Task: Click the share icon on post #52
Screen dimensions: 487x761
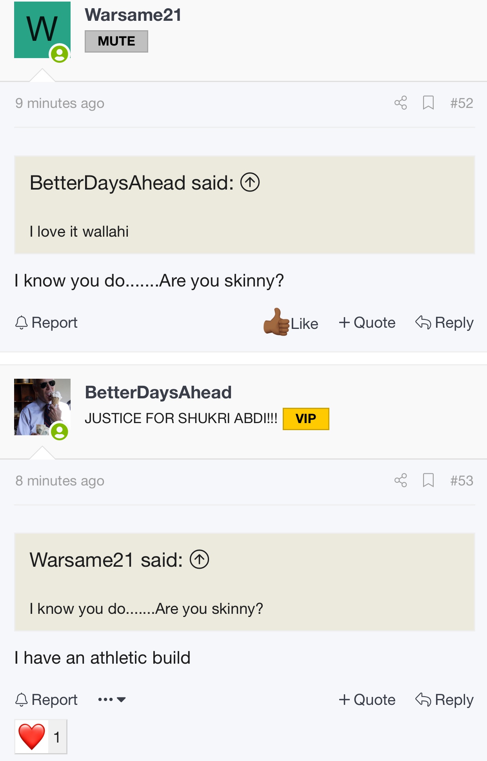Action: (x=400, y=103)
